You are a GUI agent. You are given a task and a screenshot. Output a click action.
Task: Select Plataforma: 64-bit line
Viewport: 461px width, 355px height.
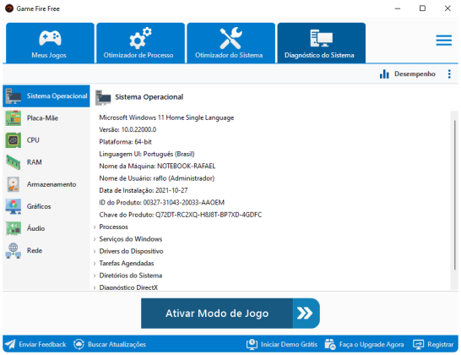tap(126, 142)
